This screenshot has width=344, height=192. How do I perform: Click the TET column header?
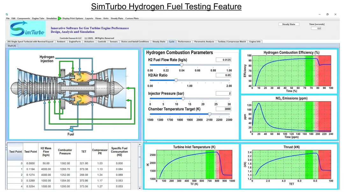tap(84, 152)
